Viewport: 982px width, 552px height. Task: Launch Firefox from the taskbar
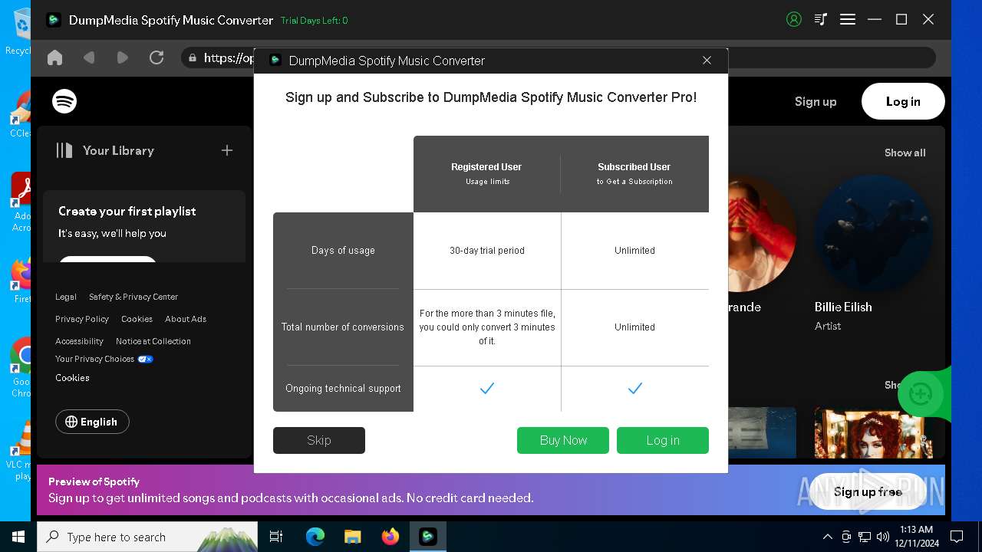[x=390, y=537]
